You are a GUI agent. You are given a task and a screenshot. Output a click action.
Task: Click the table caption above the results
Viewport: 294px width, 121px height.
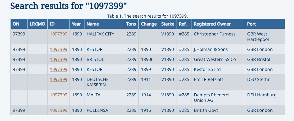(147, 16)
